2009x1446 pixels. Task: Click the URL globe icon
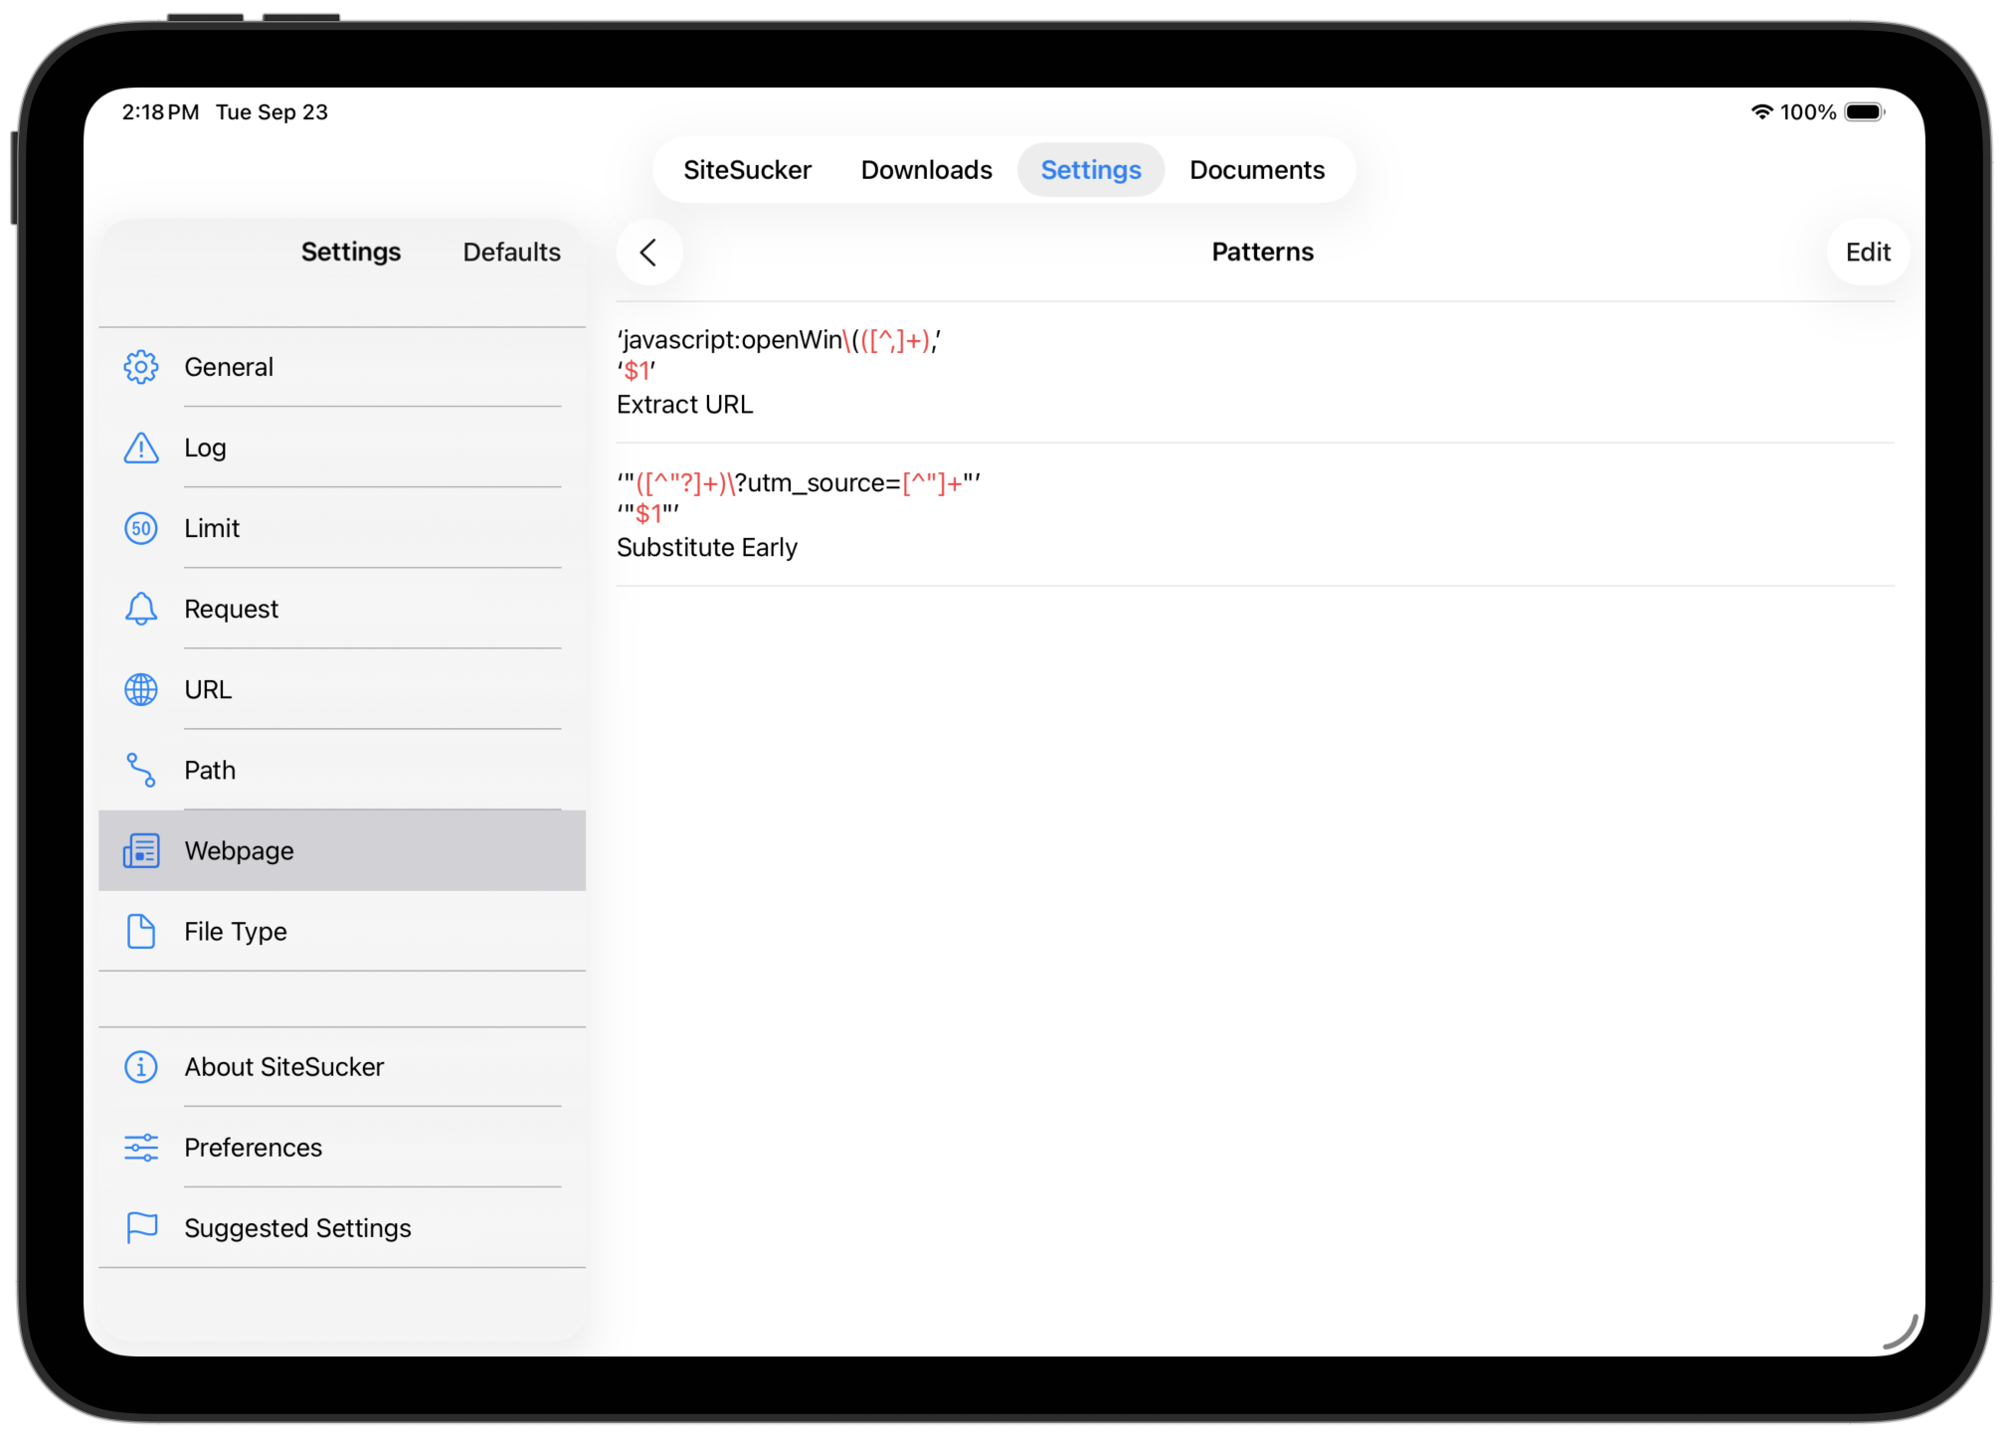[141, 689]
